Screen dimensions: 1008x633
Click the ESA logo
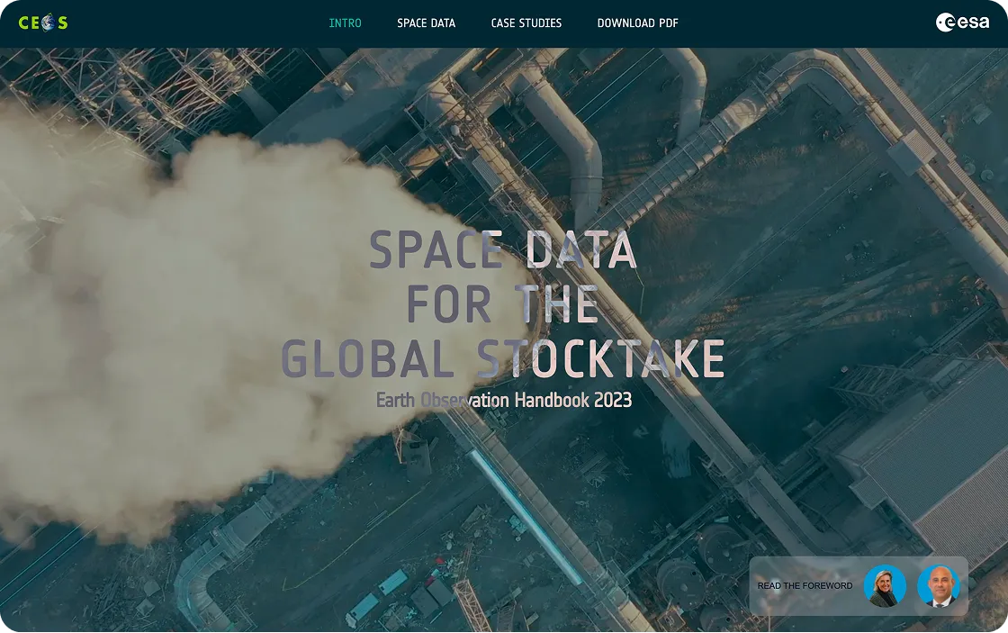point(962,23)
